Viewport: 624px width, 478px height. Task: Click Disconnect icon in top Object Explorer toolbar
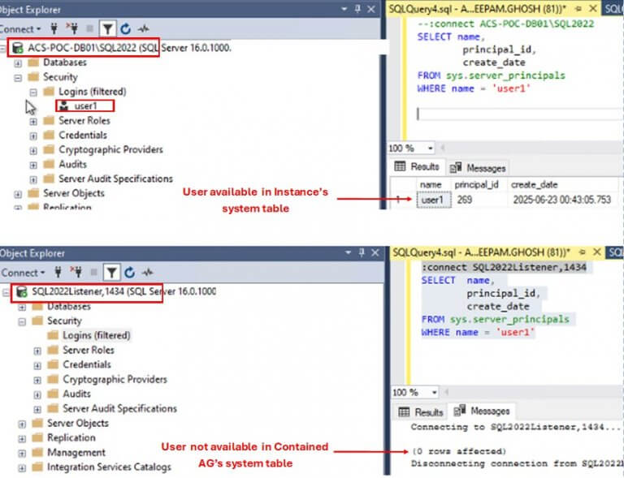pyautogui.click(x=72, y=28)
